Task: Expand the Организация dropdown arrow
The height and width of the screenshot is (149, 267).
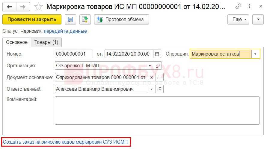Action: coord(150,66)
